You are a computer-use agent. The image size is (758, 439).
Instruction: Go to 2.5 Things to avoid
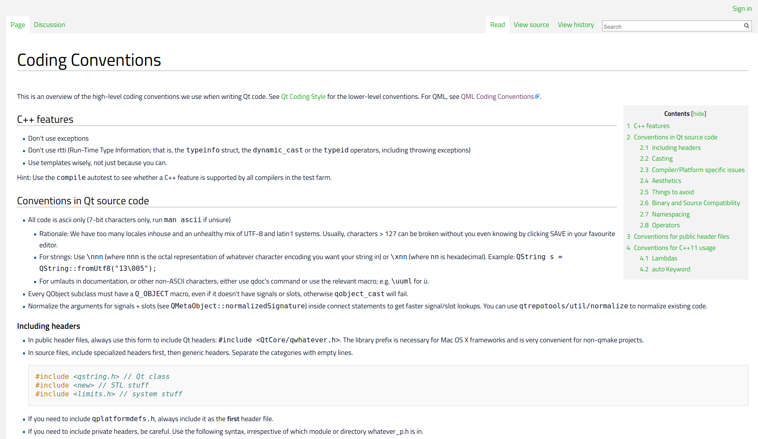click(x=667, y=192)
